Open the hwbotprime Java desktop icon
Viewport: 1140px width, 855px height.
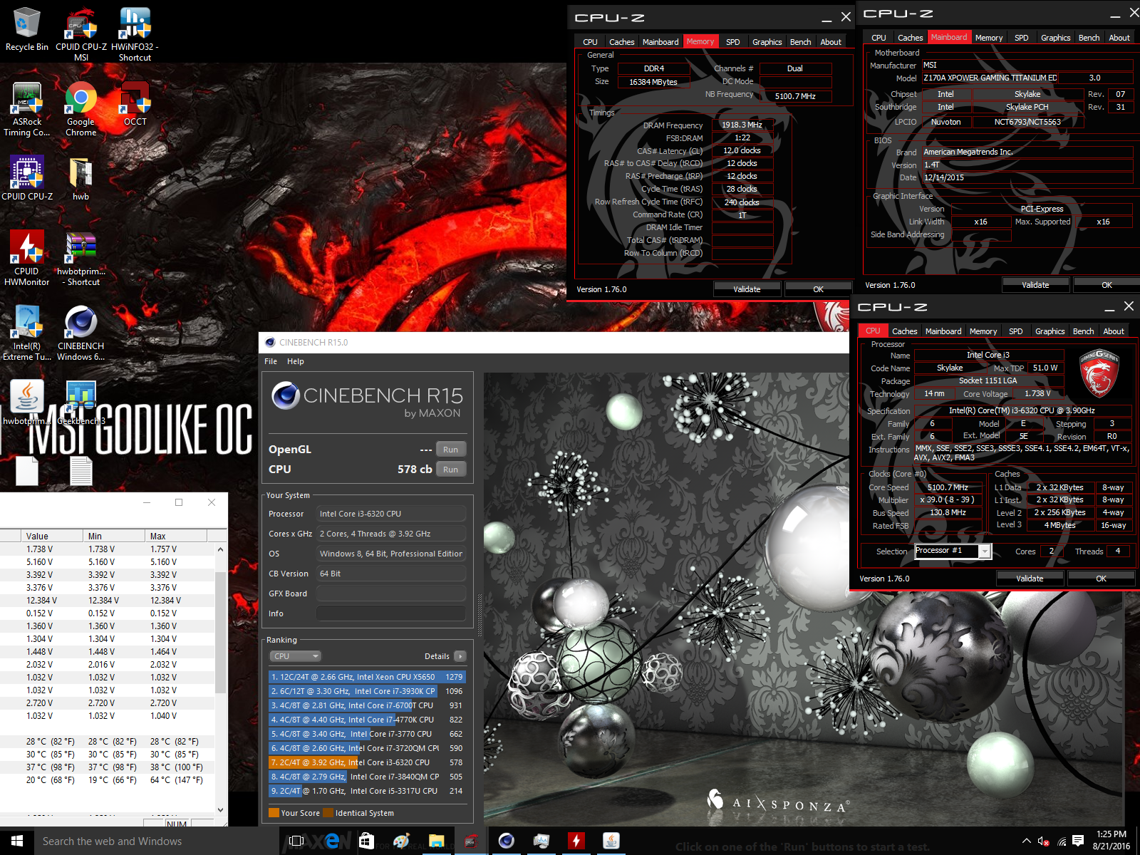[x=27, y=403]
